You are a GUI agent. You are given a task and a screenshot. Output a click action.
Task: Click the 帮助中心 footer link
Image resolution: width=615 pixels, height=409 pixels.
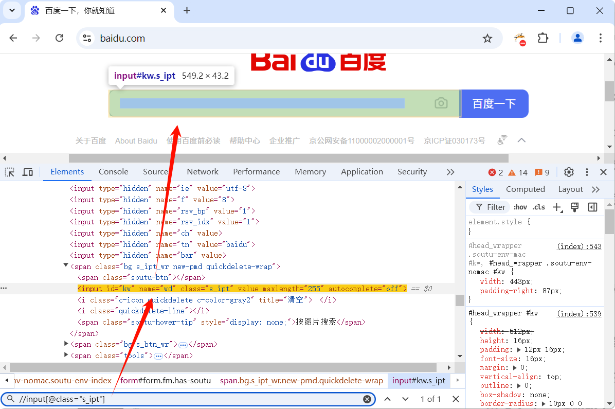tap(245, 141)
